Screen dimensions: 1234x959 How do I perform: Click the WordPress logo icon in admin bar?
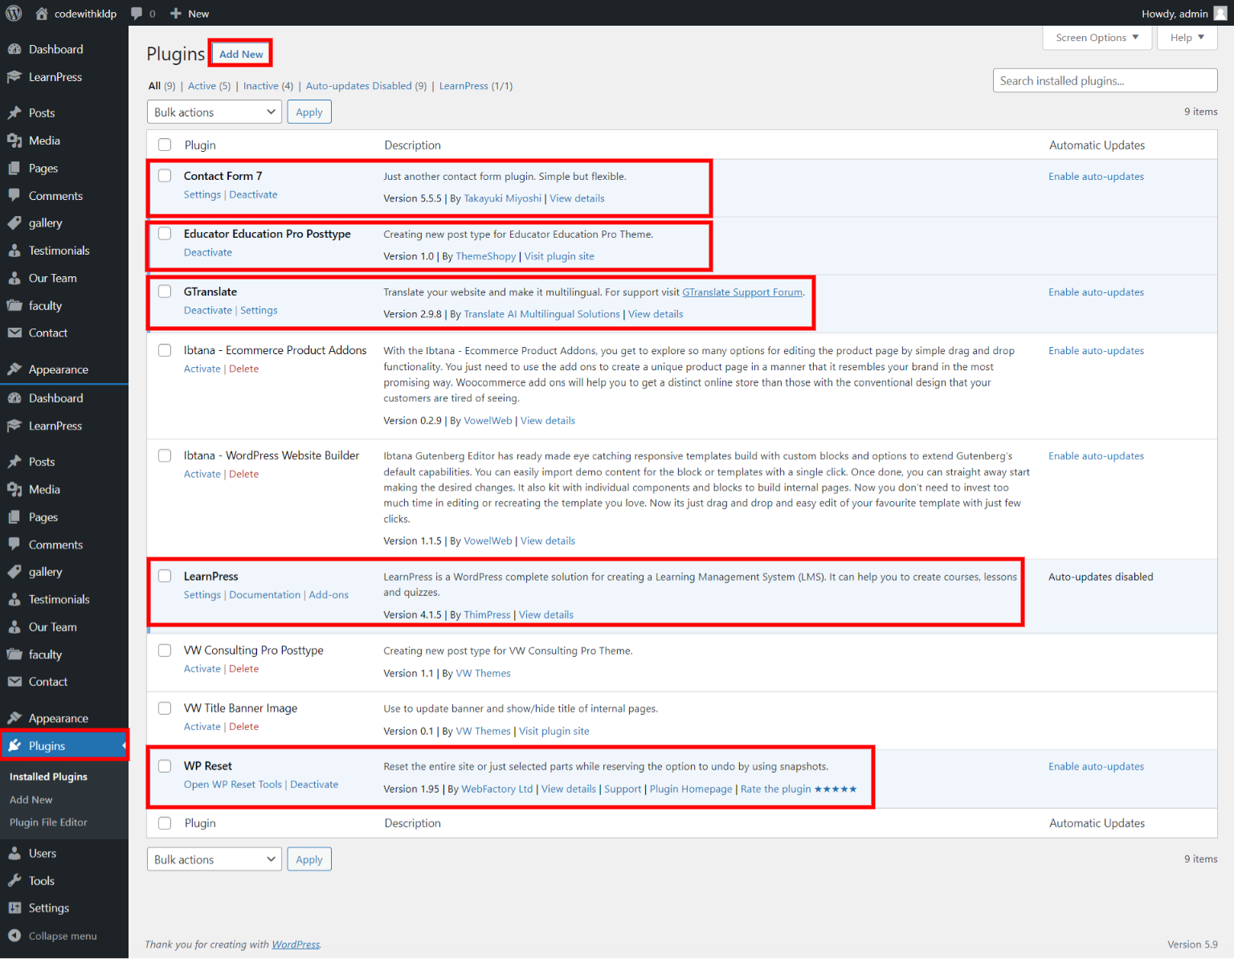click(x=14, y=13)
